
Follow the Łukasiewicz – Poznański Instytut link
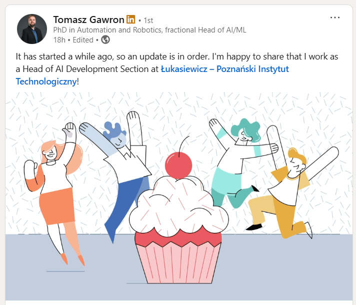coord(225,69)
